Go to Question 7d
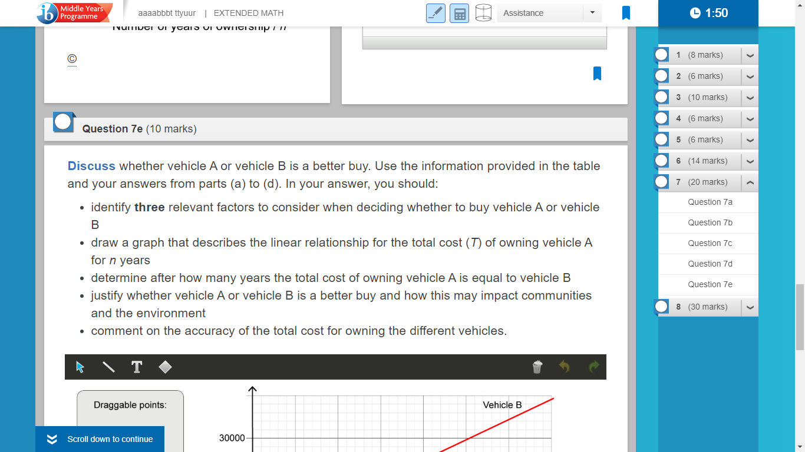This screenshot has width=805, height=452. (x=710, y=264)
